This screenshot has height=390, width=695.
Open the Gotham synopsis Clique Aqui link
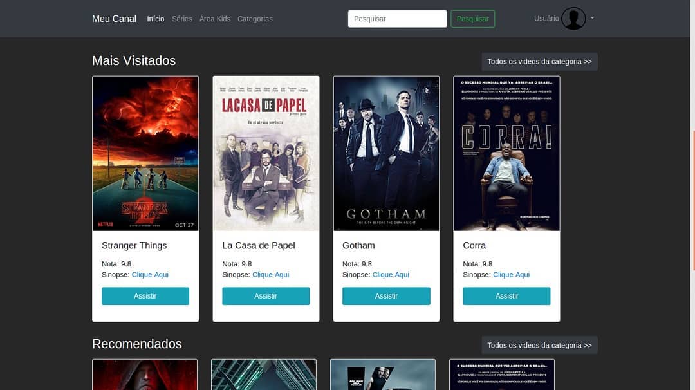(x=391, y=274)
